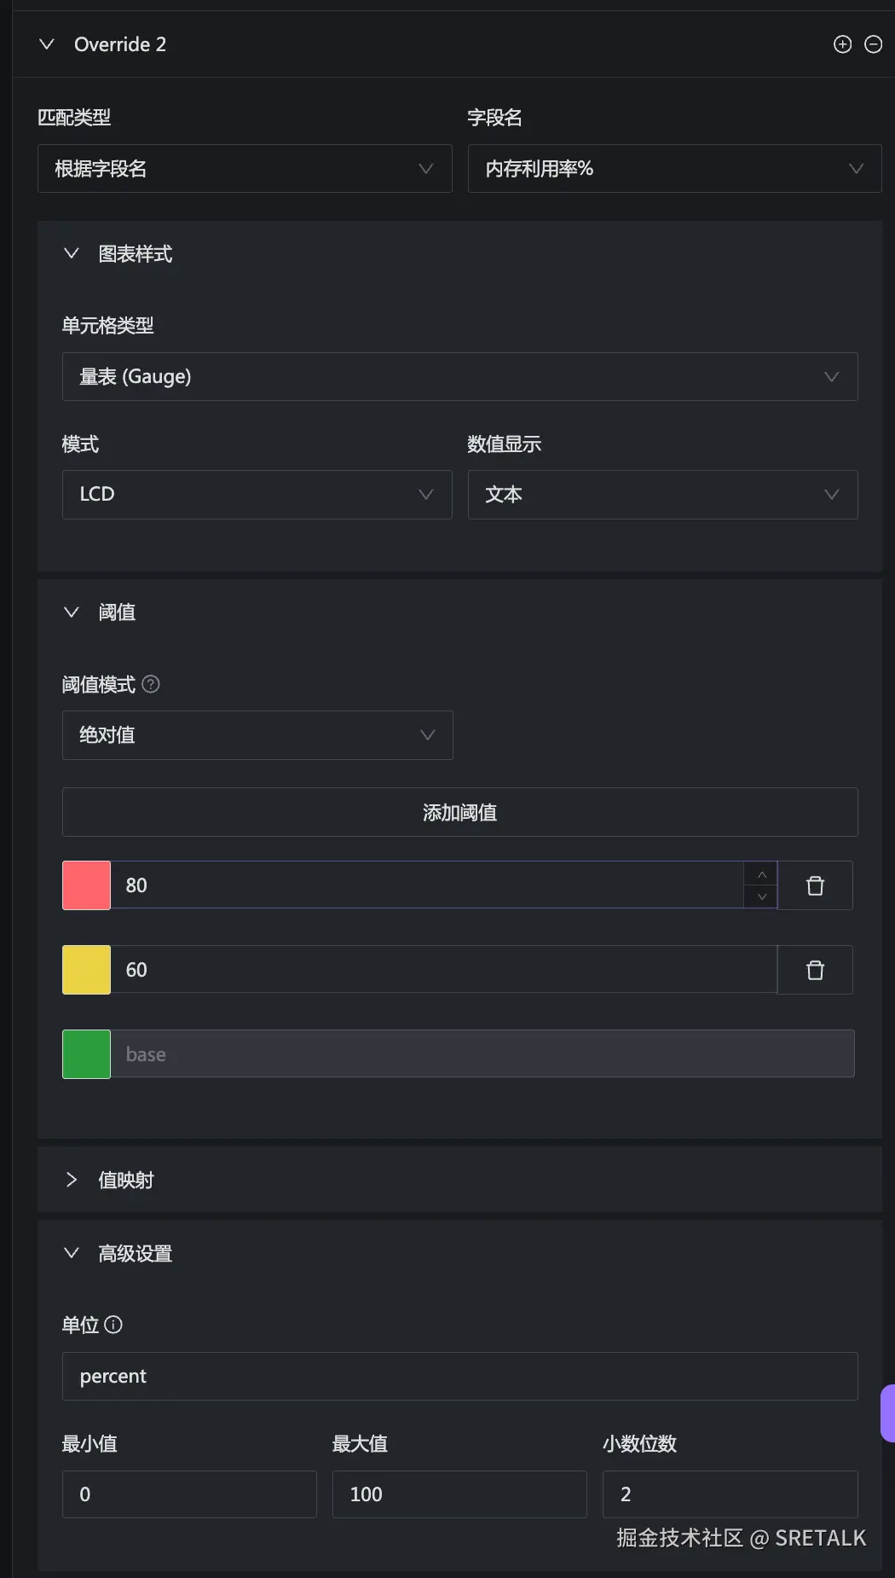Collapse the 高级设置 section
Viewport: 895px width, 1578px height.
[x=72, y=1253]
